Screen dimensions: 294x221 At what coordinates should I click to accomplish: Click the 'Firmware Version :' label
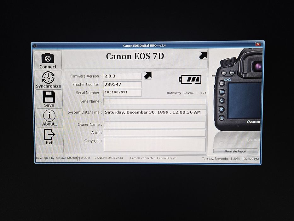tap(86, 76)
